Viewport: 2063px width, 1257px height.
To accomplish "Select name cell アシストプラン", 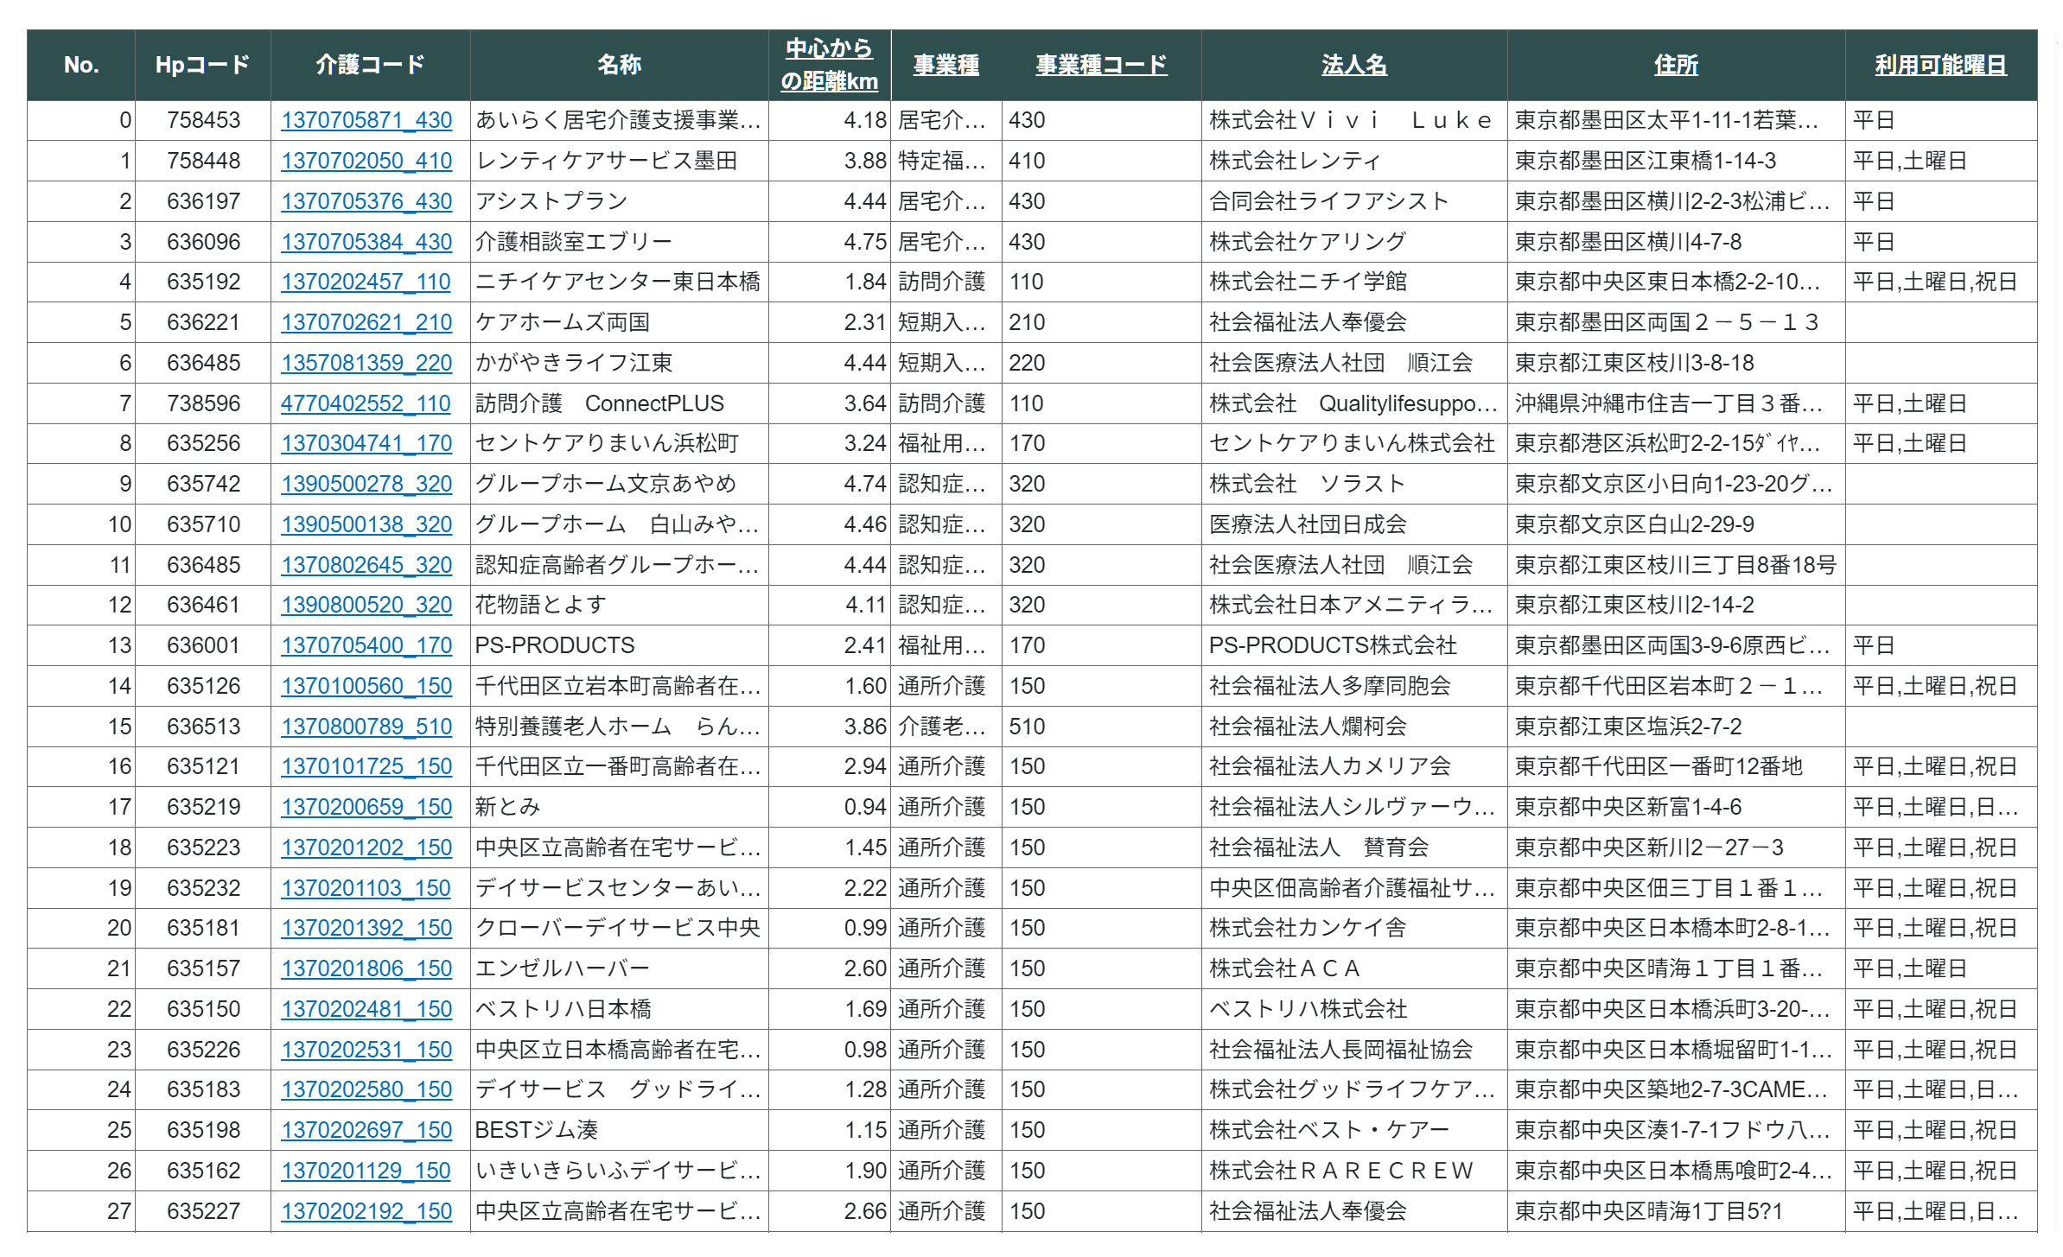I will (x=620, y=201).
